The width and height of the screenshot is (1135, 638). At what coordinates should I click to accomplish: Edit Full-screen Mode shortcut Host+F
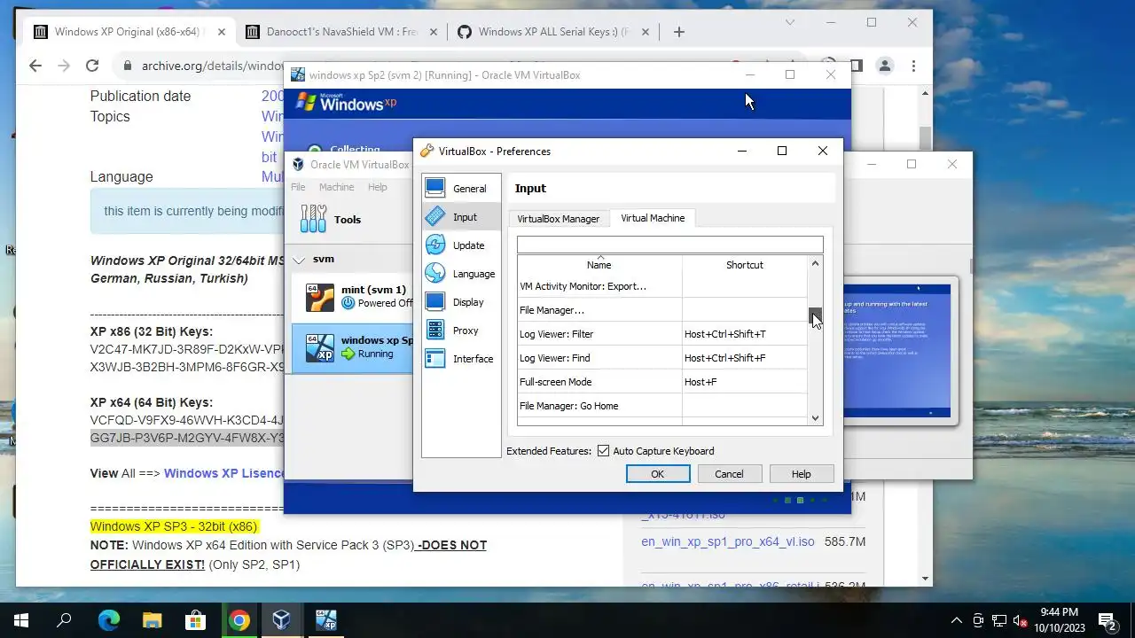click(x=745, y=382)
